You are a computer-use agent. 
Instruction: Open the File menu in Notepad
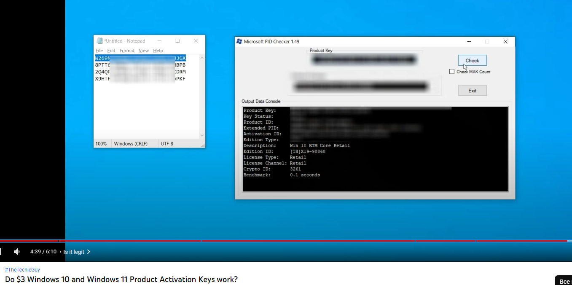(x=99, y=51)
